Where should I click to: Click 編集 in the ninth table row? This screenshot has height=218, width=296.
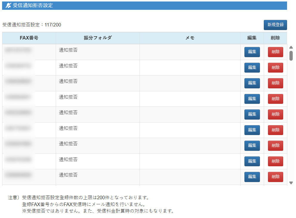252,177
